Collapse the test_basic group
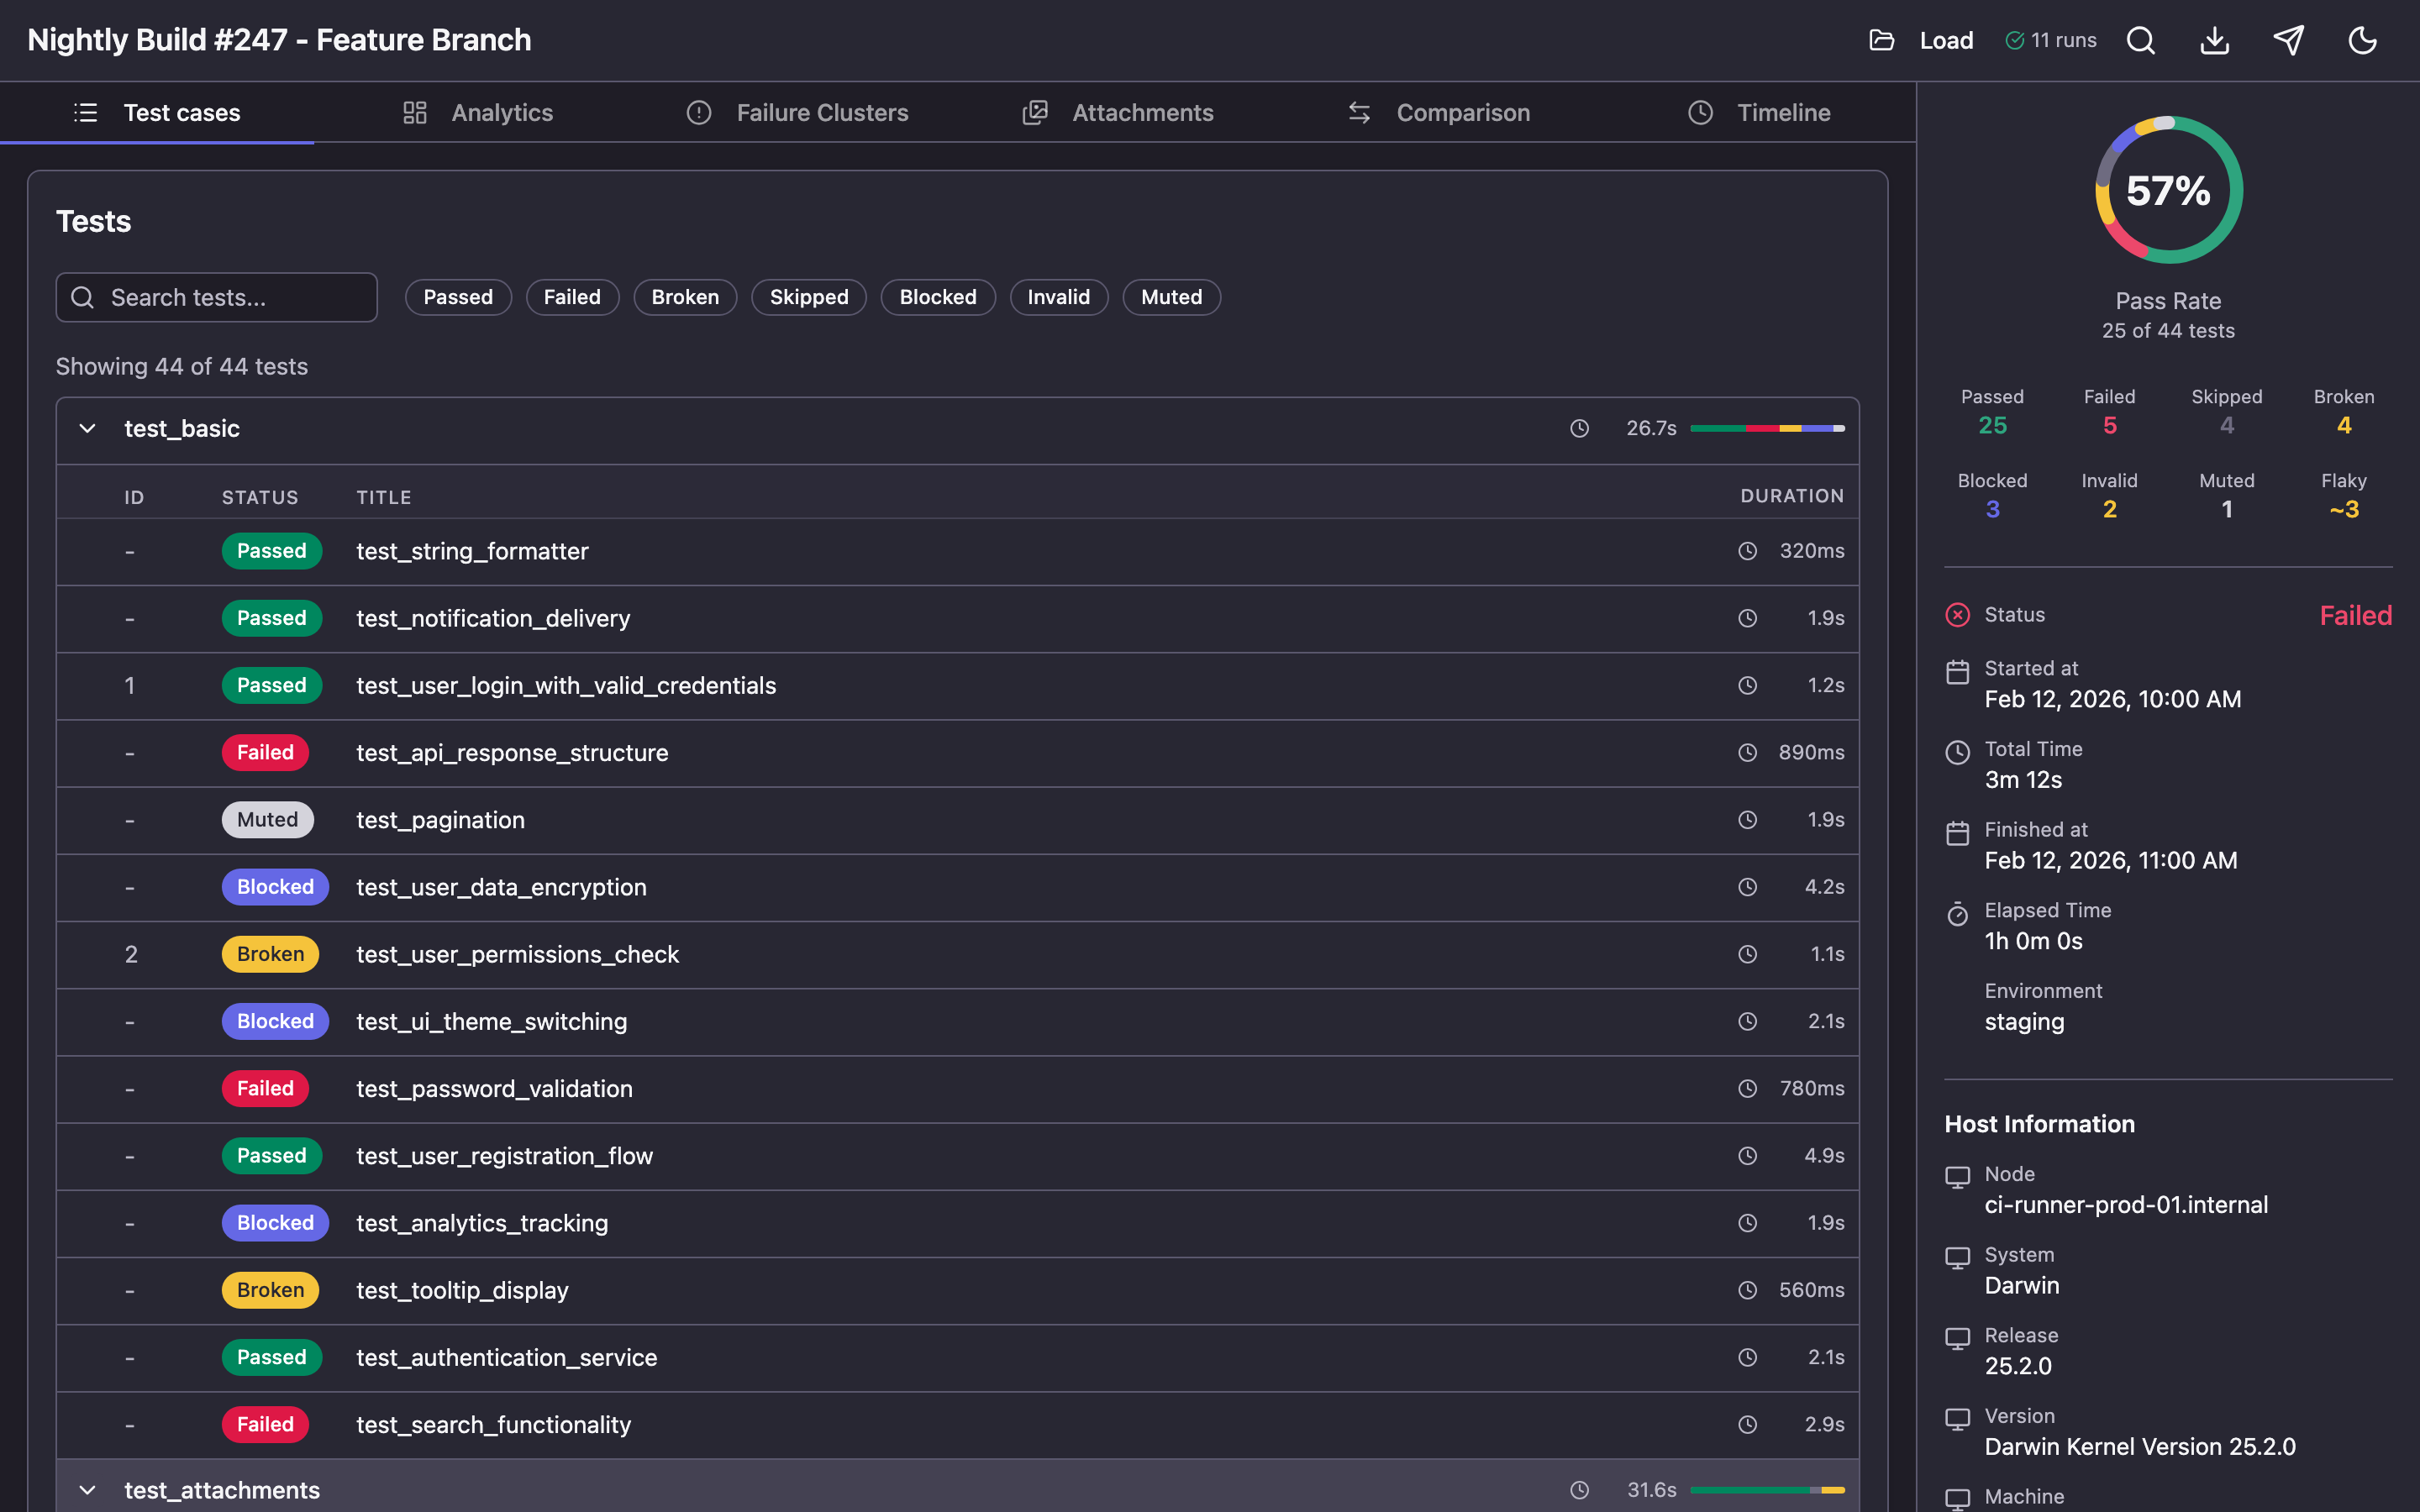Image resolution: width=2420 pixels, height=1512 pixels. pyautogui.click(x=87, y=429)
